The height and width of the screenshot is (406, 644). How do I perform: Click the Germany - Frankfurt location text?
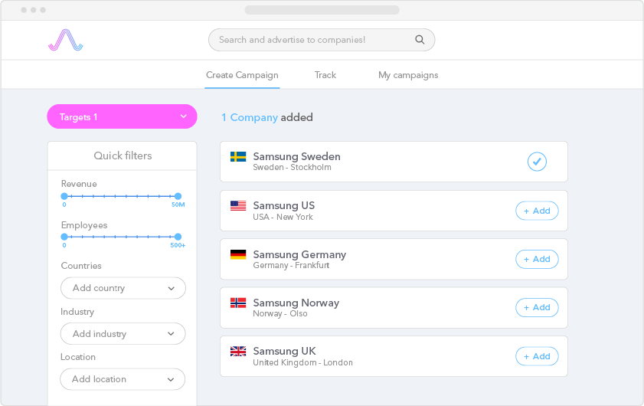291,266
